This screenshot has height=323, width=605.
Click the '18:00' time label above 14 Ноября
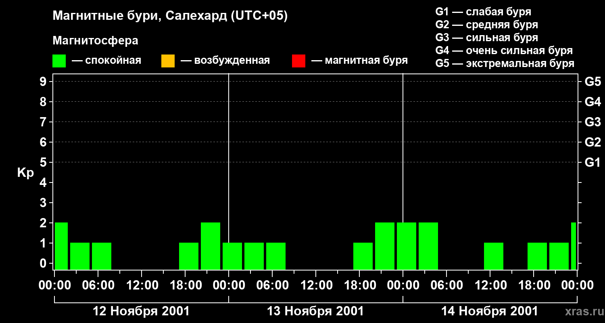click(x=534, y=285)
